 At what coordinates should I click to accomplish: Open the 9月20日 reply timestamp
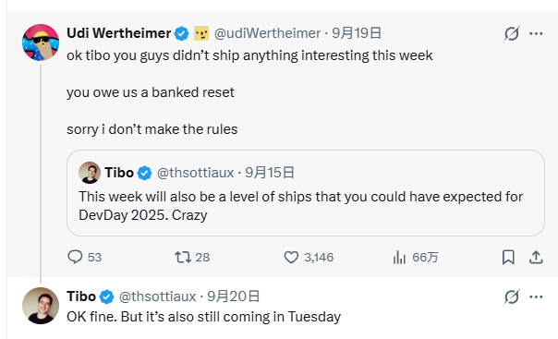point(234,296)
